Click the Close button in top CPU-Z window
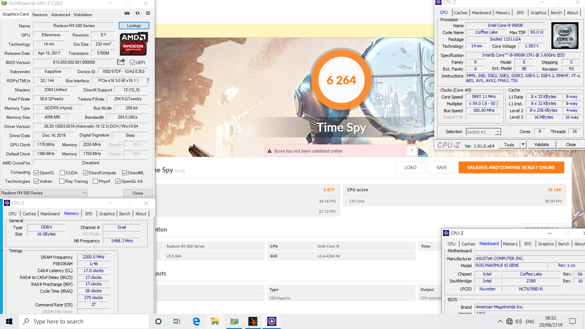Viewport: 585px width, 329px height. (571, 145)
